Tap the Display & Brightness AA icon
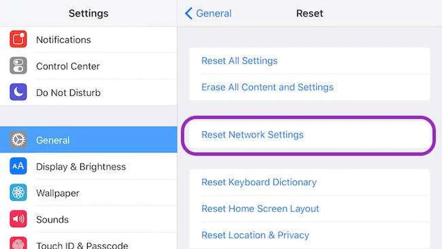This screenshot has width=442, height=249. [x=18, y=166]
